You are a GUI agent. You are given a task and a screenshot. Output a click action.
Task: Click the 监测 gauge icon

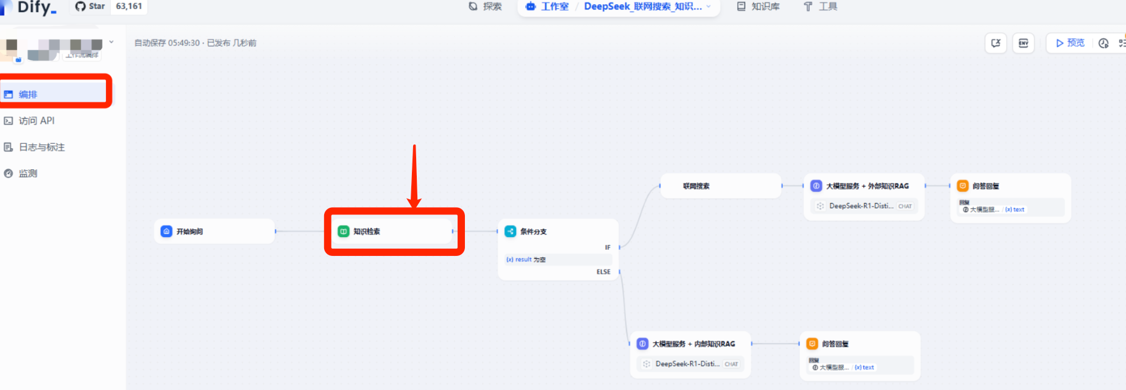9,173
